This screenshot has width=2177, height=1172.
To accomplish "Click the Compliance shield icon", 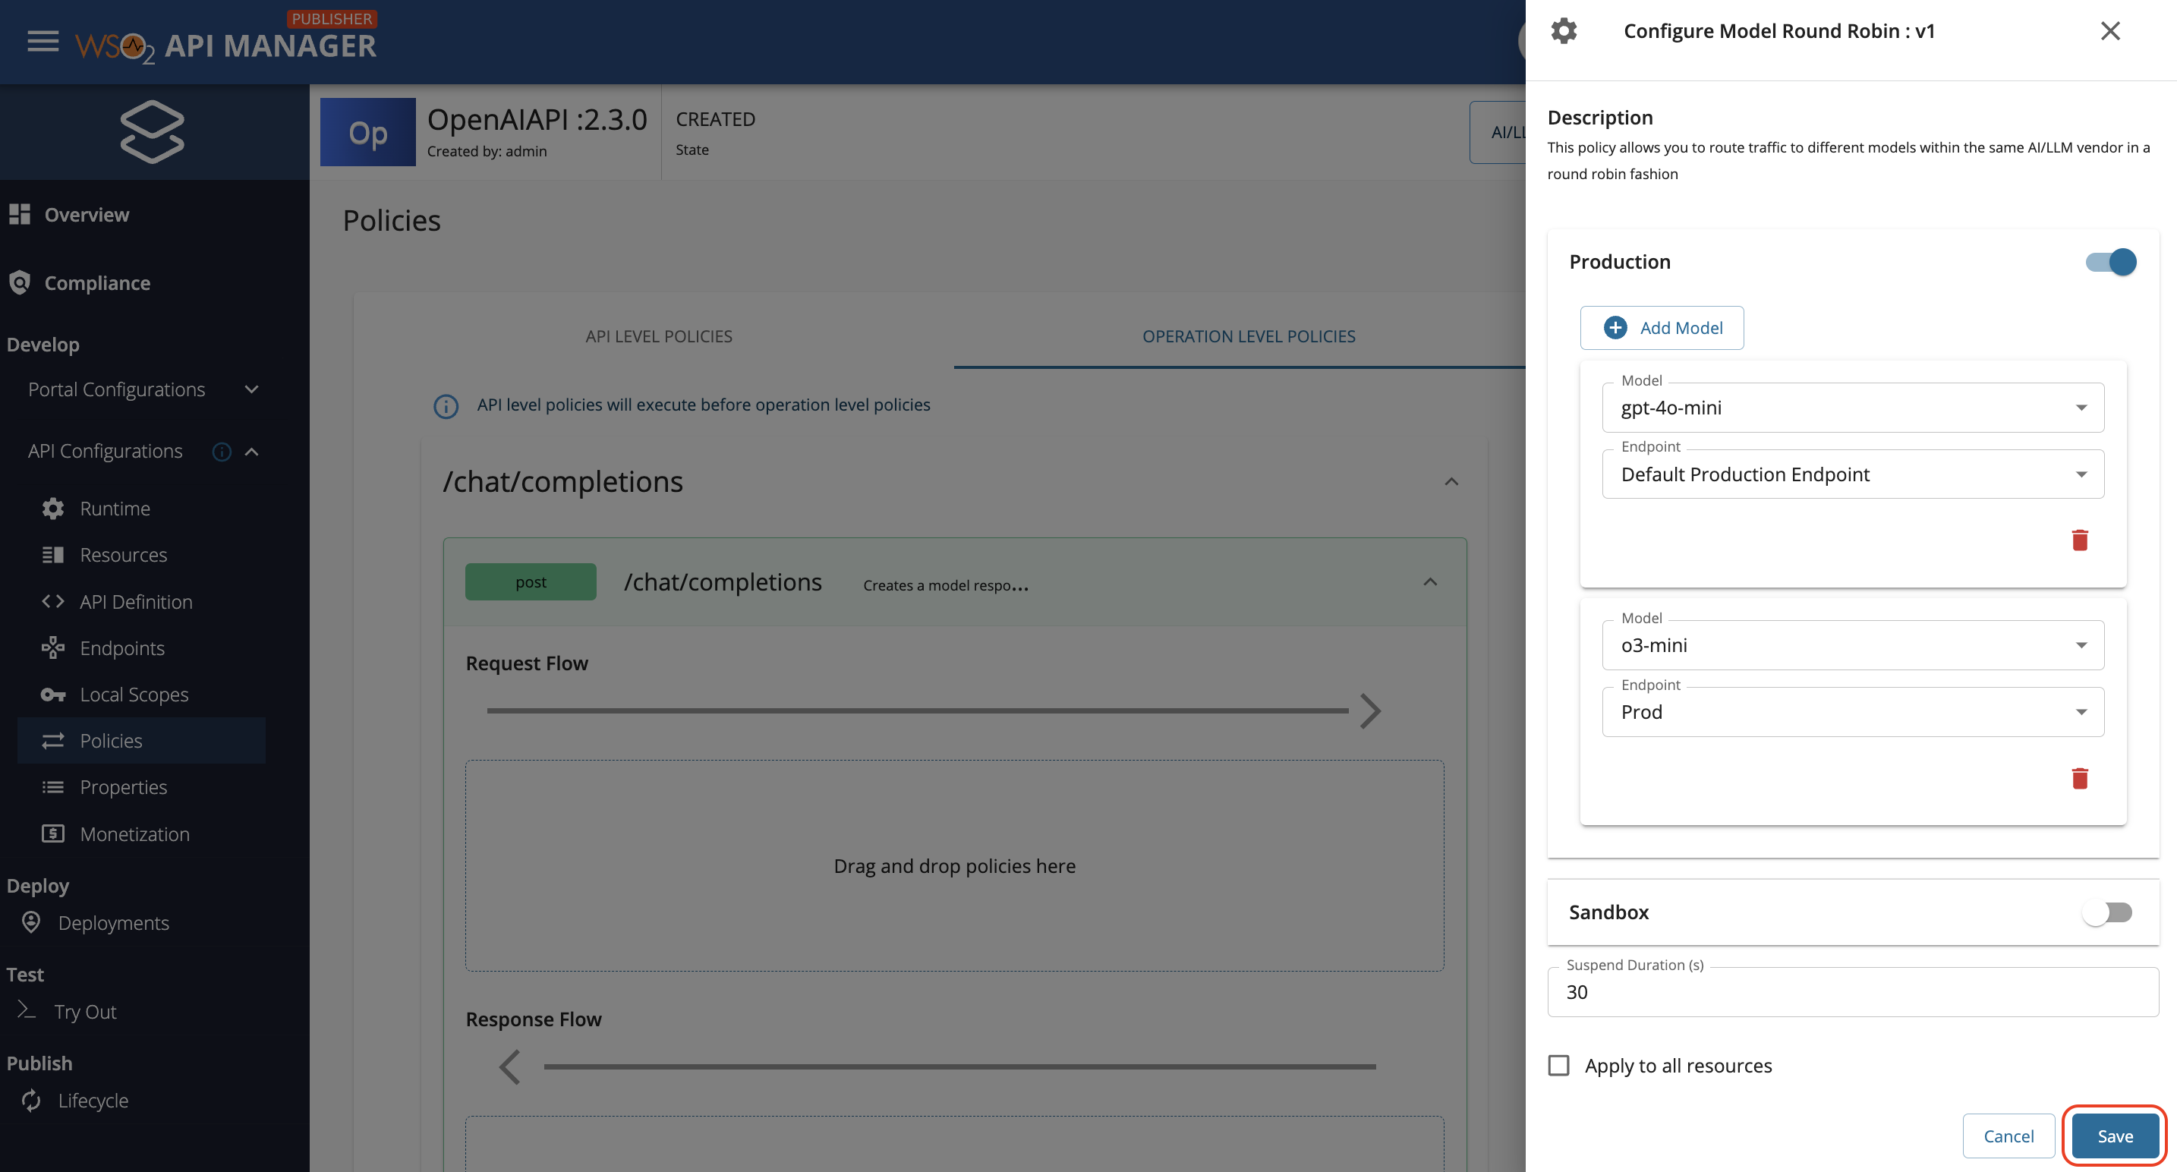I will [20, 282].
